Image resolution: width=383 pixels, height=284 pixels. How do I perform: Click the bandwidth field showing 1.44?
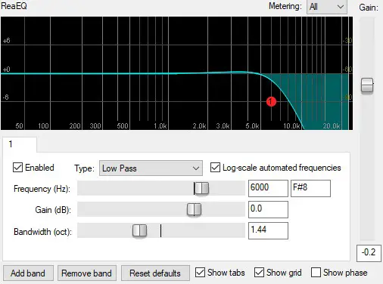[268, 230]
